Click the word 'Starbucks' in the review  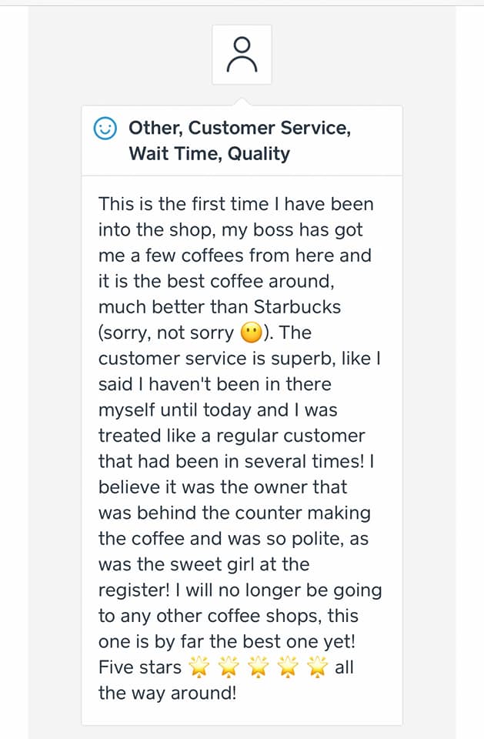point(297,307)
